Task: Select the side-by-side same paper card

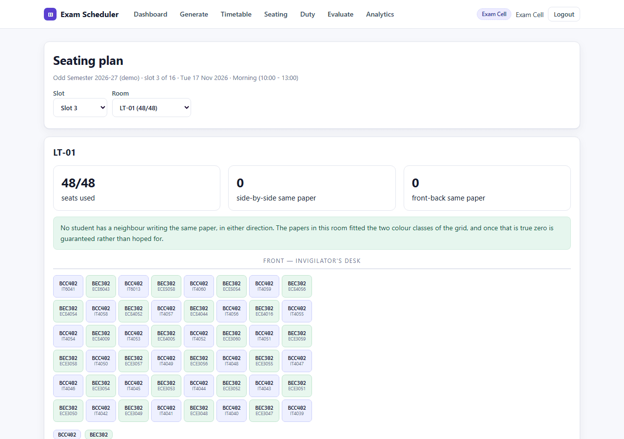Action: tap(312, 188)
